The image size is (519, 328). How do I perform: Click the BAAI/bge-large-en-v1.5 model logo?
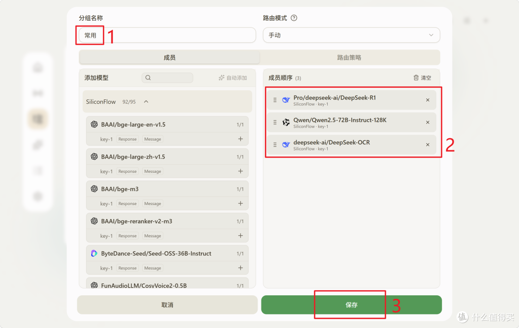point(94,124)
